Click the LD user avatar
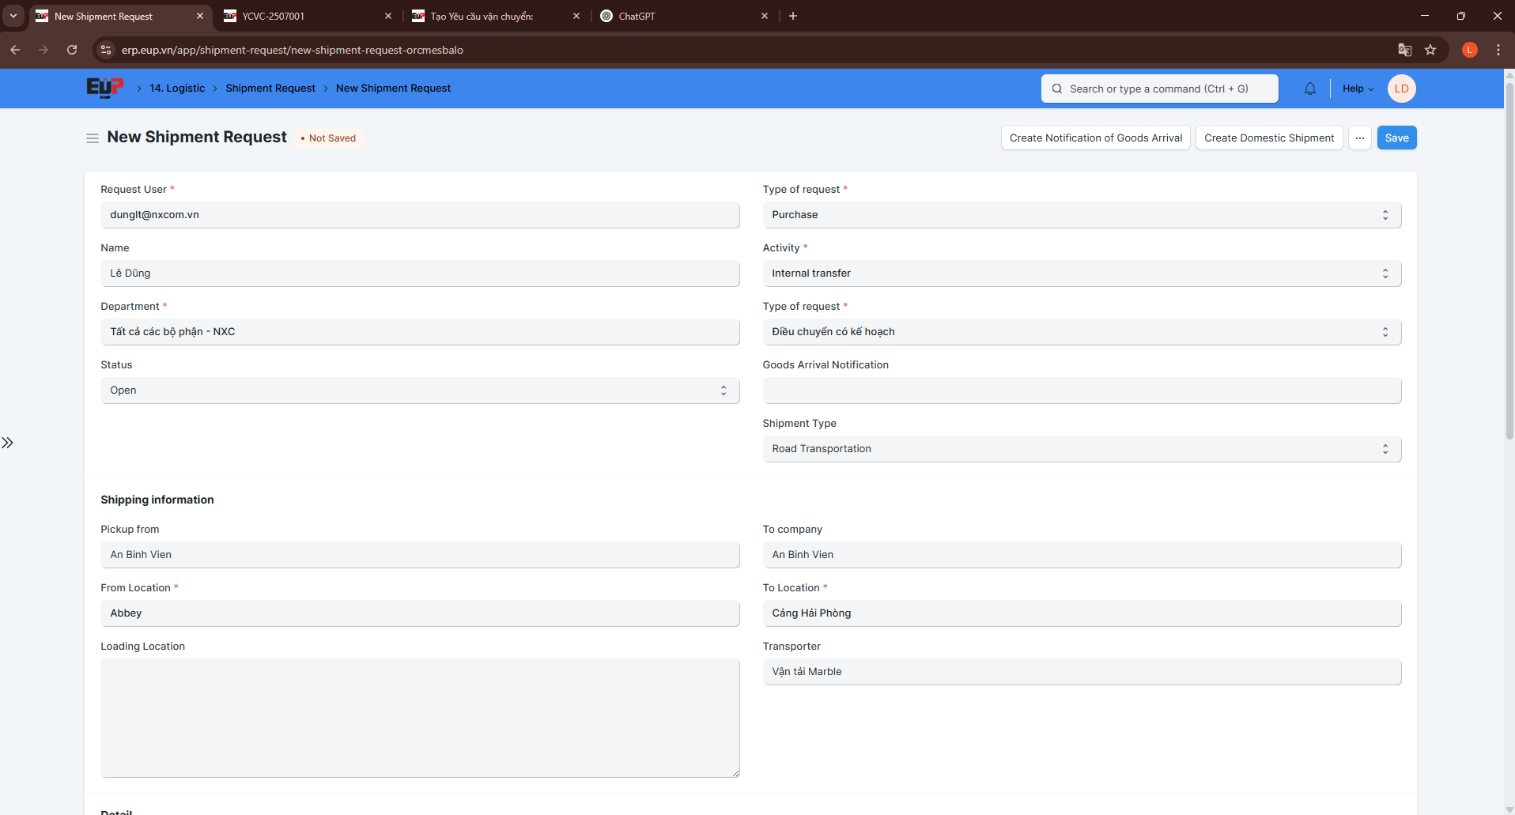 (x=1401, y=89)
